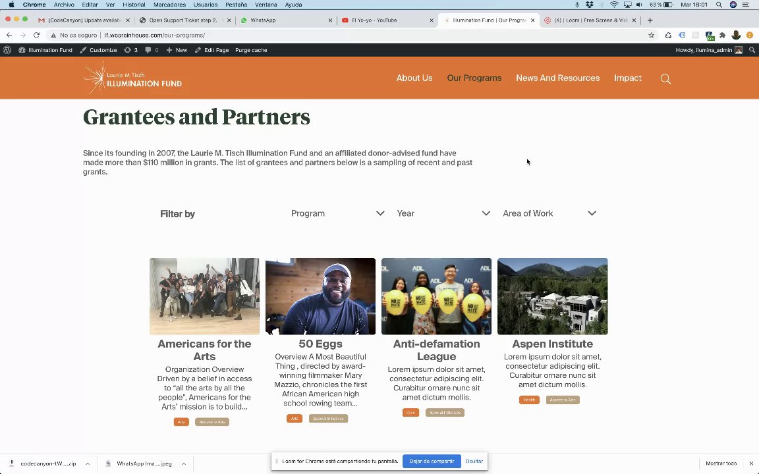Close the downloads bar
Screen dimensions: 759x474
point(751,463)
